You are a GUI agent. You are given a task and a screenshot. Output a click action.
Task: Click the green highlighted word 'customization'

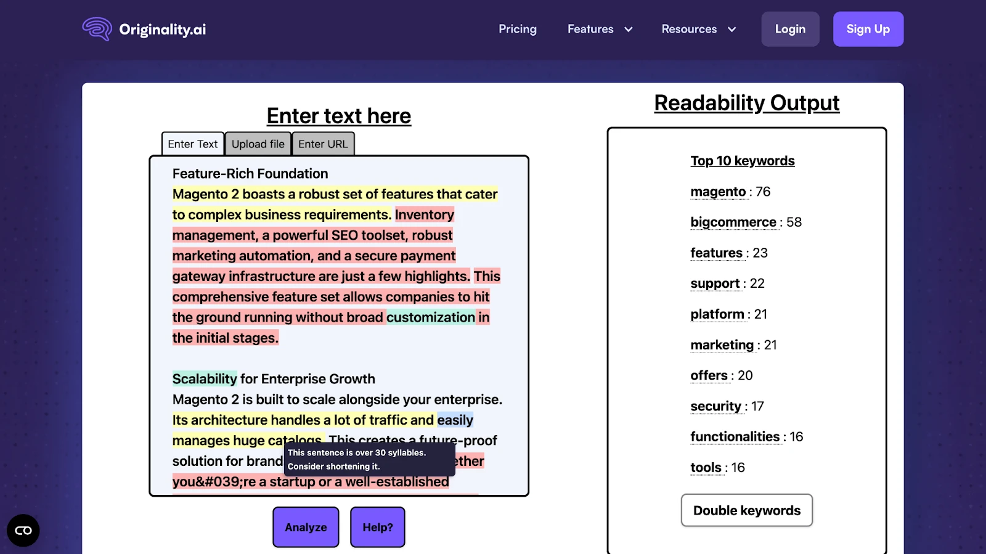point(430,317)
